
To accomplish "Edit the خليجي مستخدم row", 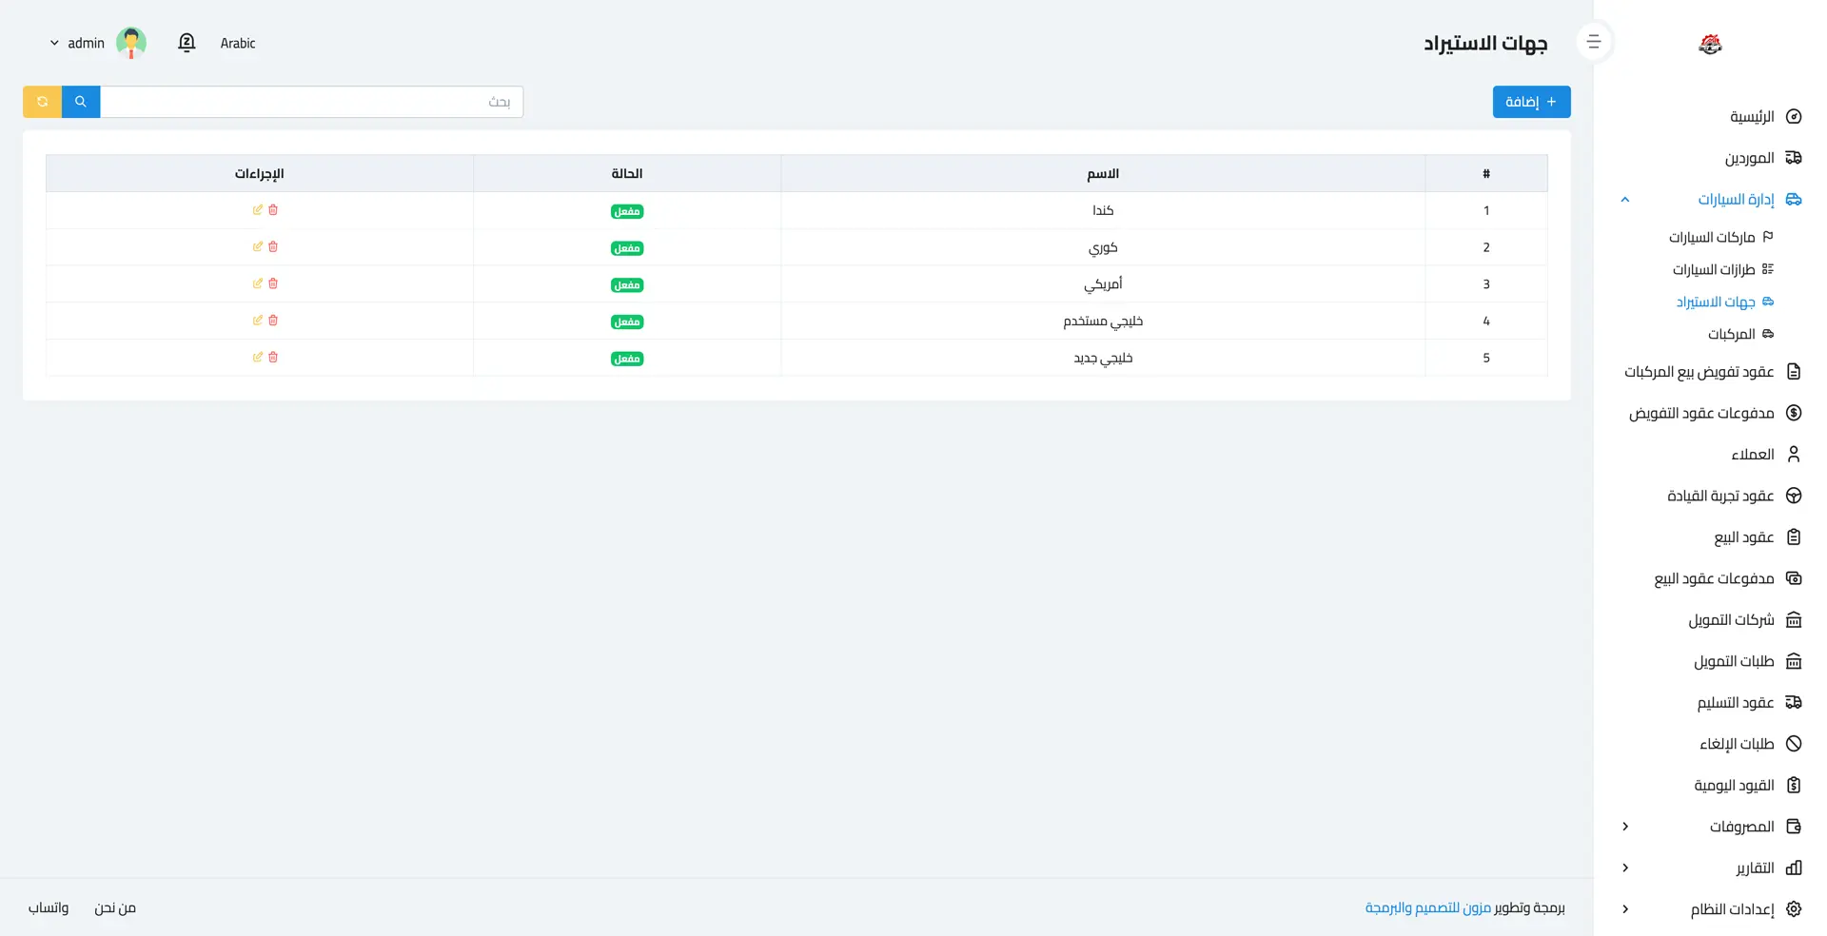I will pyautogui.click(x=257, y=321).
